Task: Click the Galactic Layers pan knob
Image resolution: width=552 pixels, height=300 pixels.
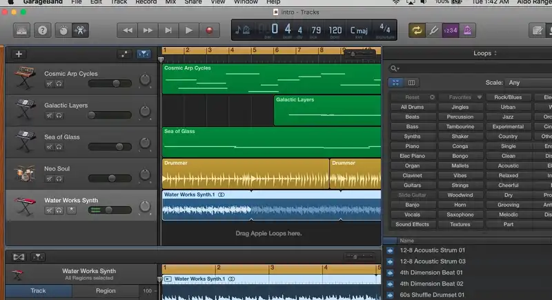Action: 145,112
